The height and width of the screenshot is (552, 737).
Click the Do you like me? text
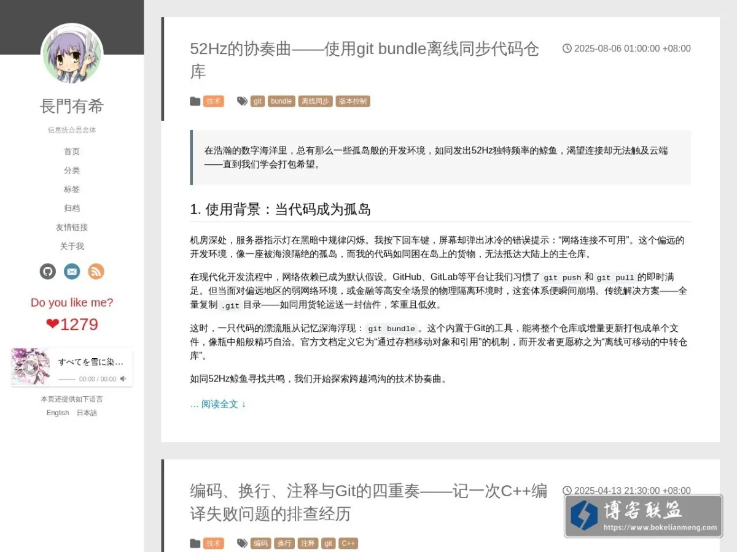click(x=72, y=302)
